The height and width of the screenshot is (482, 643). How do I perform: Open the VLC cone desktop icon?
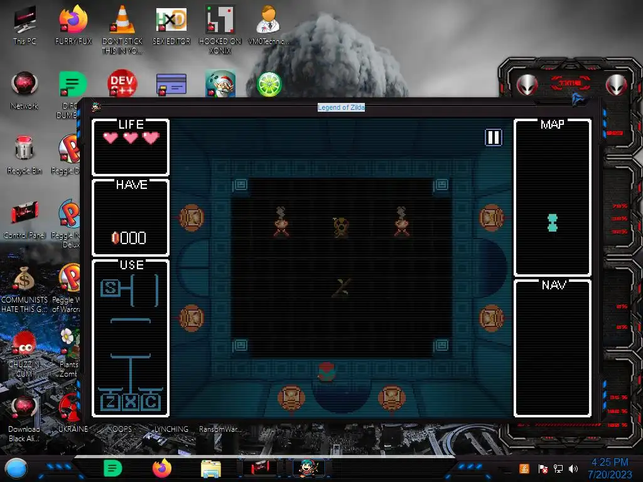tap(122, 29)
